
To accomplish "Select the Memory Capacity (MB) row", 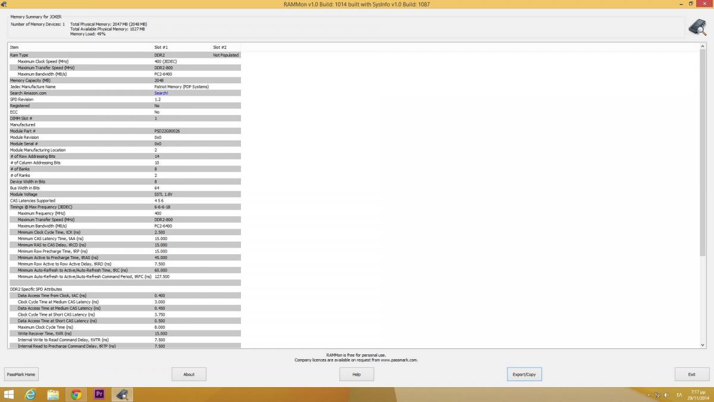I will pos(124,80).
